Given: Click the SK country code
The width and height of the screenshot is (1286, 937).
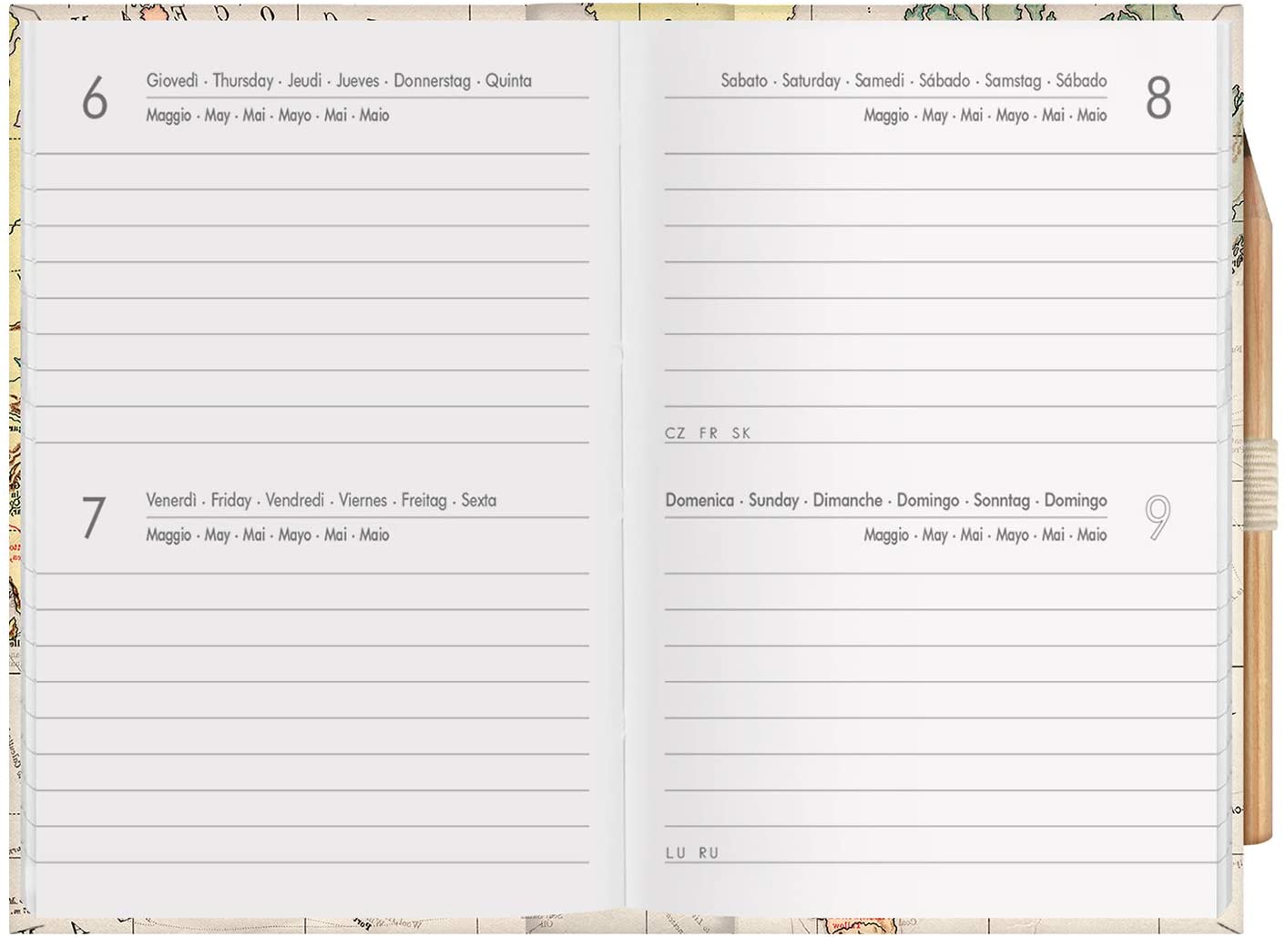Looking at the screenshot, I should [x=741, y=433].
